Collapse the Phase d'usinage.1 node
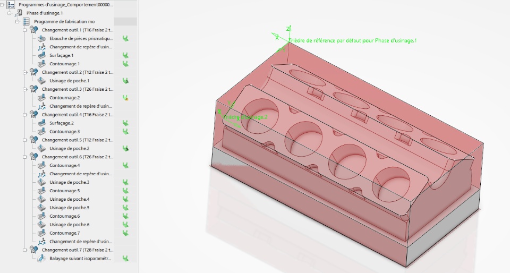Viewport: 510px width, 273px height. 10,13
